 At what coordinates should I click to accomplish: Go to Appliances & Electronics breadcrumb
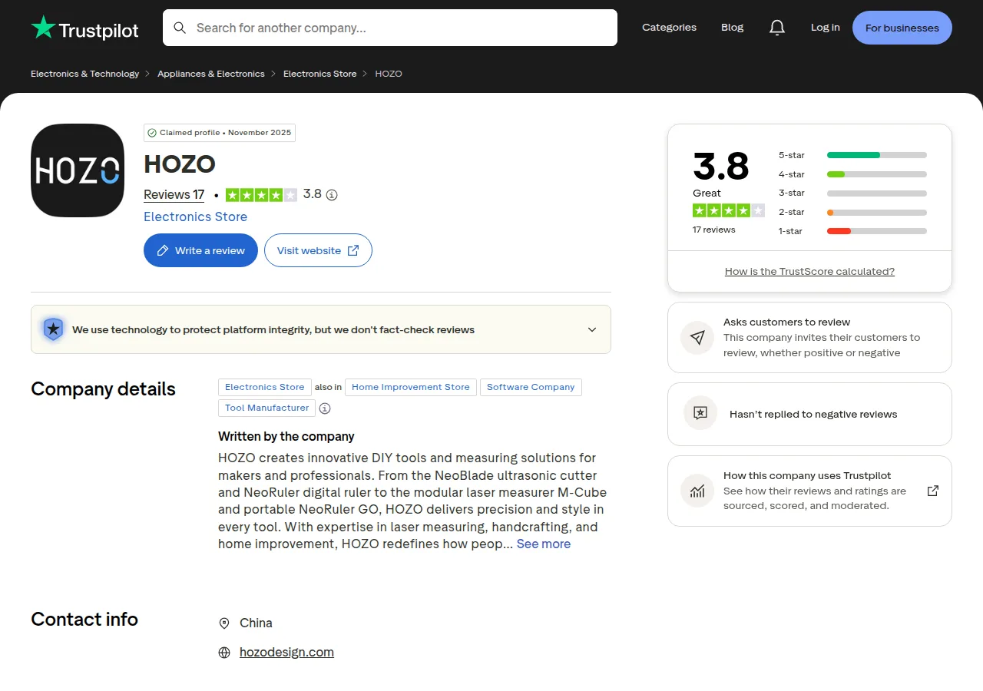(x=211, y=74)
